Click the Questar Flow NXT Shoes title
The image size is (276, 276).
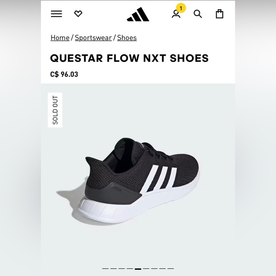pos(129,58)
